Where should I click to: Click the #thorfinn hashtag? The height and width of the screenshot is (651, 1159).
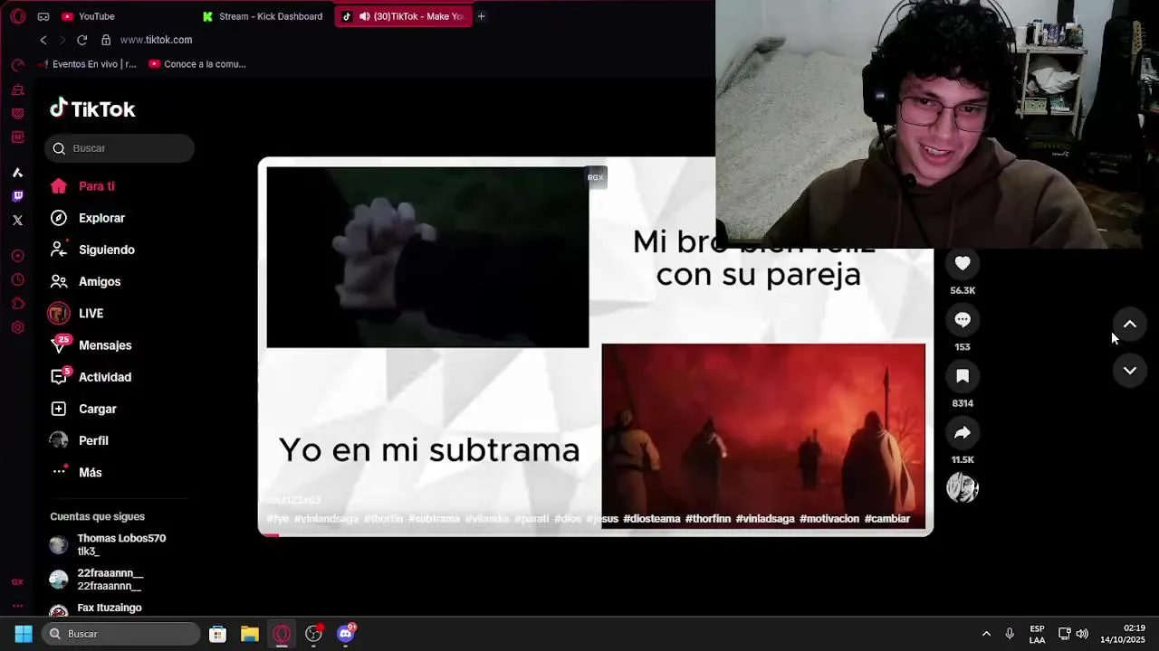[708, 519]
